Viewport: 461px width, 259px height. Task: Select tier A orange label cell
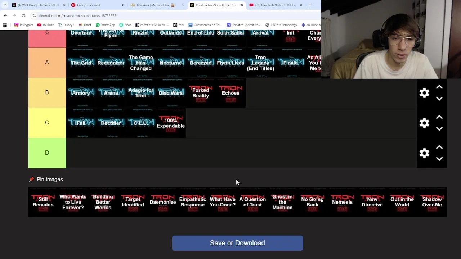click(x=47, y=63)
